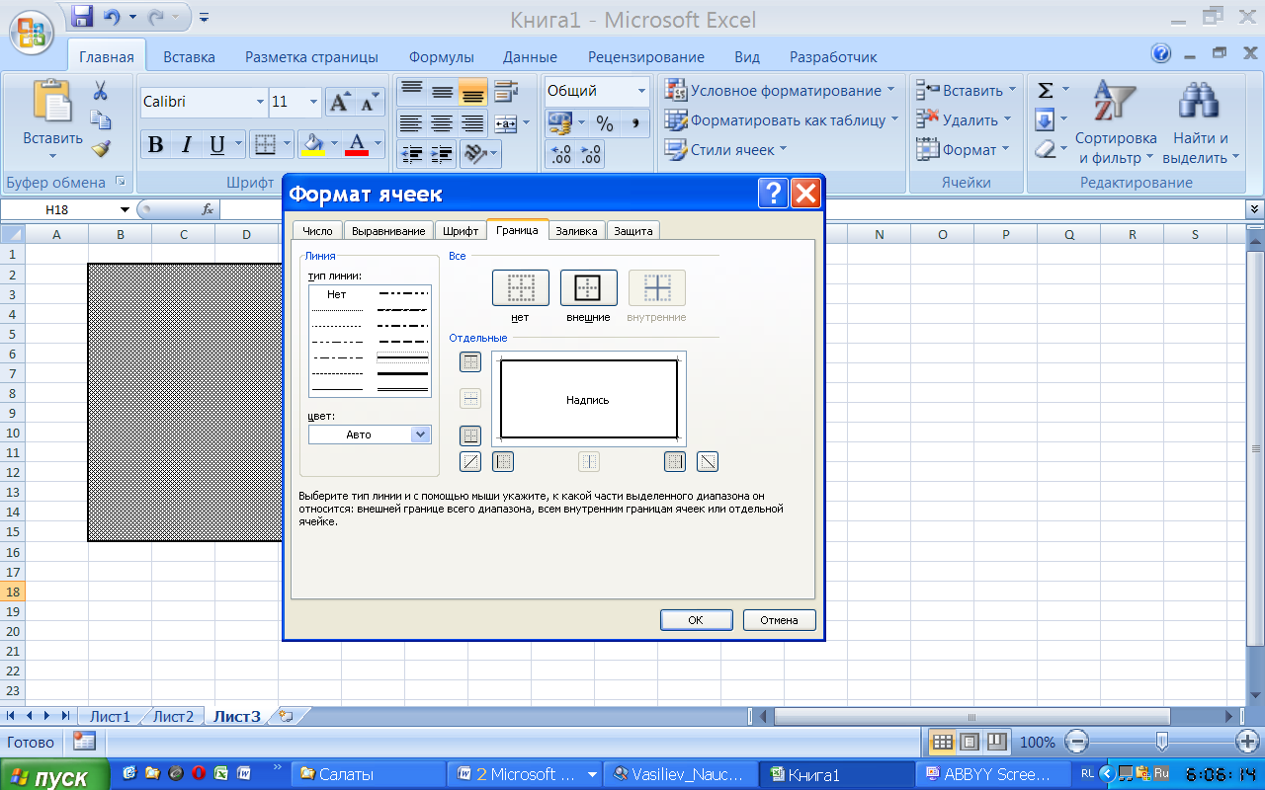The image size is (1265, 790).
Task: Switch to sheet Лист1
Action: click(110, 717)
